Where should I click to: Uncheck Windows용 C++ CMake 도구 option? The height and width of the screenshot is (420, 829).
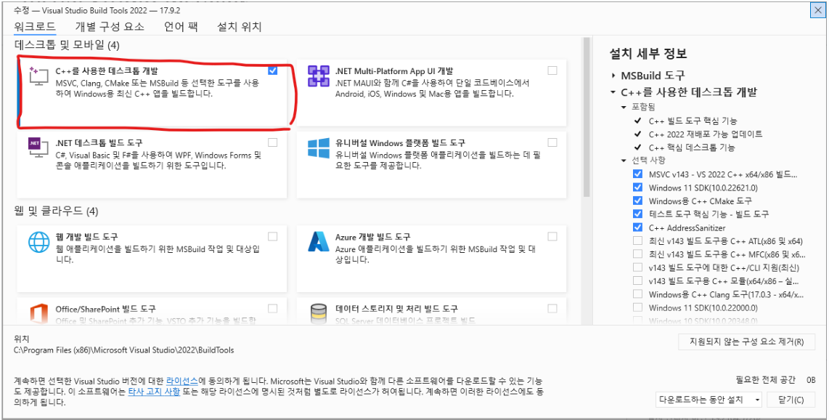(x=637, y=201)
